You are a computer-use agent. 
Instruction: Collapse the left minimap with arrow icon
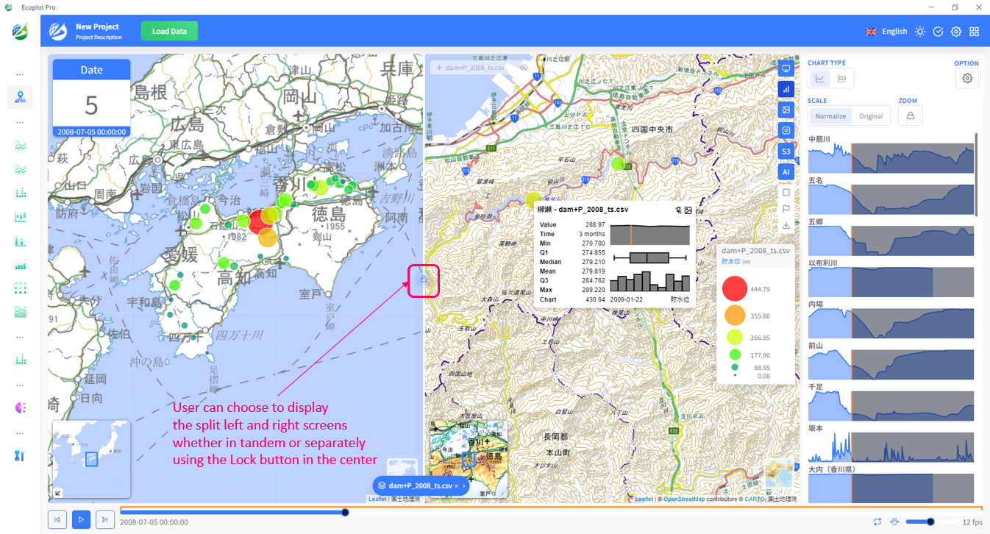click(59, 493)
